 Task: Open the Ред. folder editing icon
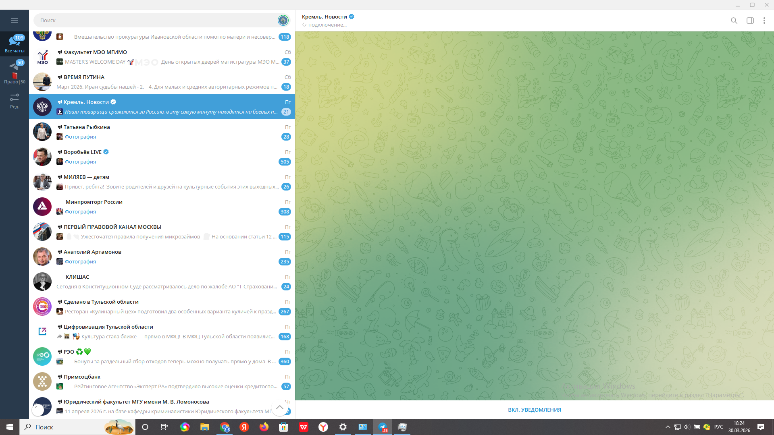pyautogui.click(x=15, y=101)
